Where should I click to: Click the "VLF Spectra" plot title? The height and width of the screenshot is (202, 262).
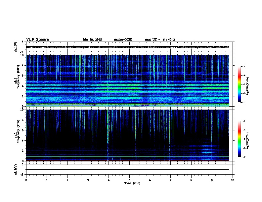(37, 40)
